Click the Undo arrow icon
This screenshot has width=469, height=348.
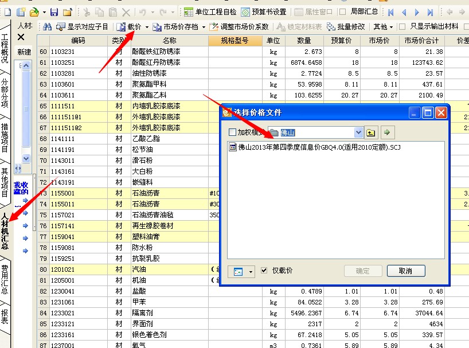pos(143,12)
